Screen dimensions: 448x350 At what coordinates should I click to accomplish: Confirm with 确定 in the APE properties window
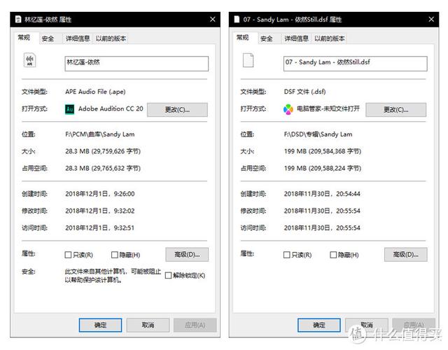click(x=100, y=325)
